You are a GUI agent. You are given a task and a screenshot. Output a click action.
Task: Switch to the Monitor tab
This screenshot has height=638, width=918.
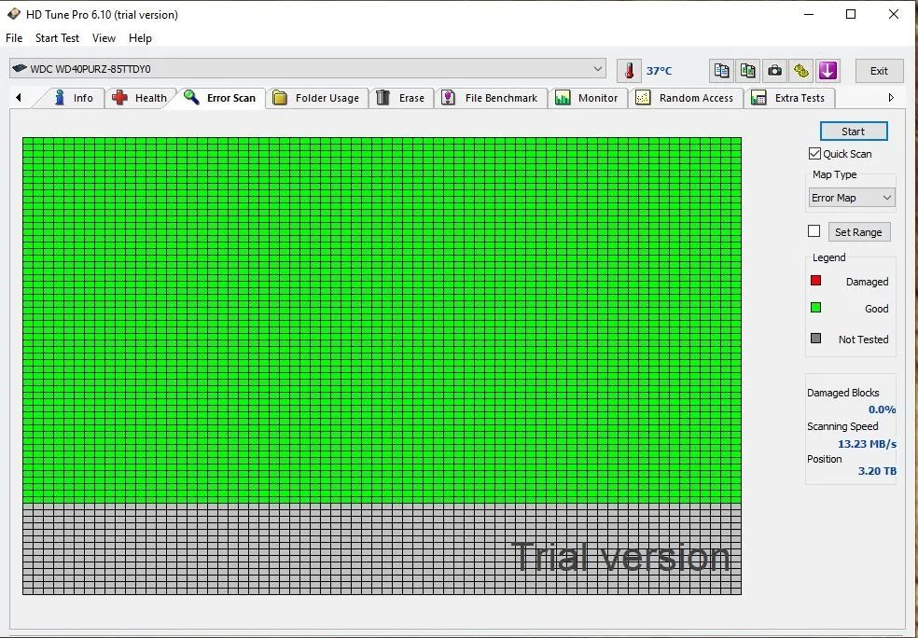pos(587,98)
